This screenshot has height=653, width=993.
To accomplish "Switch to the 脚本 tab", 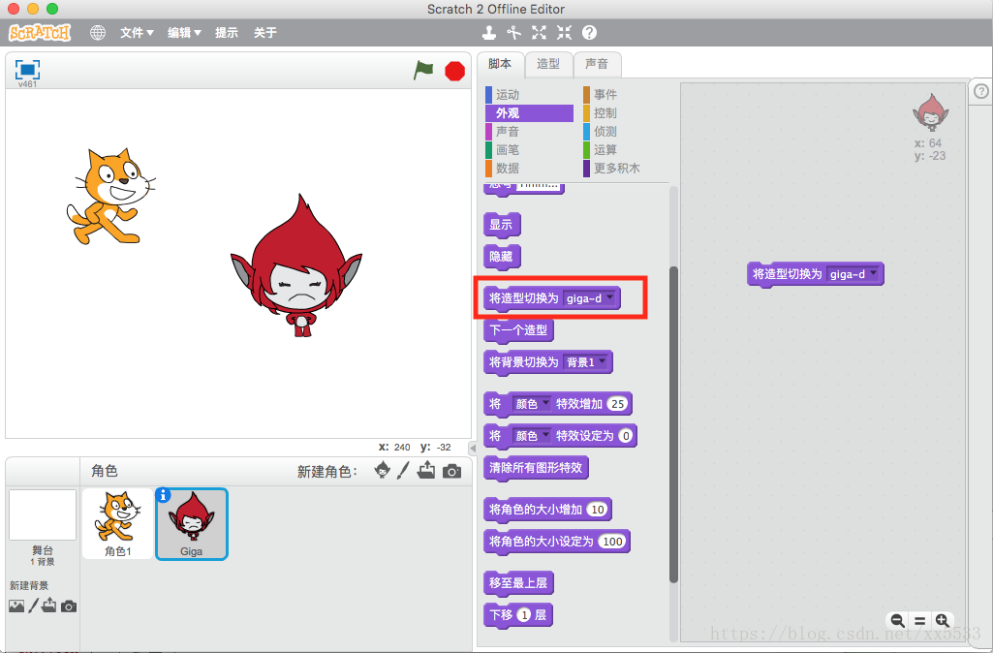I will click(500, 64).
